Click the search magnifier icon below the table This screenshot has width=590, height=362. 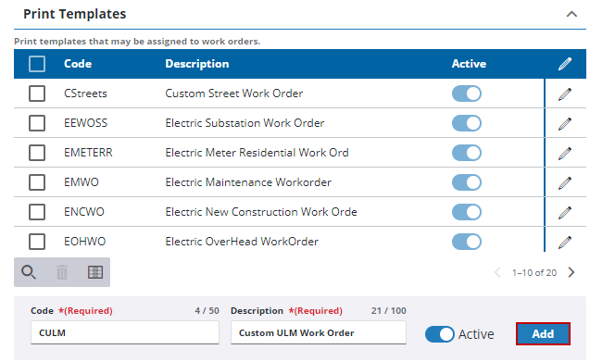coord(29,272)
